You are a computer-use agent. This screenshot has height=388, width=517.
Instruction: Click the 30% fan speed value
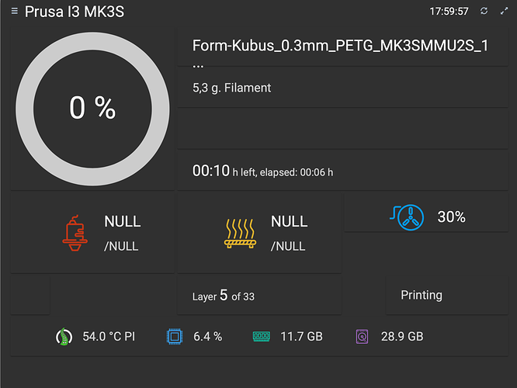pyautogui.click(x=451, y=217)
